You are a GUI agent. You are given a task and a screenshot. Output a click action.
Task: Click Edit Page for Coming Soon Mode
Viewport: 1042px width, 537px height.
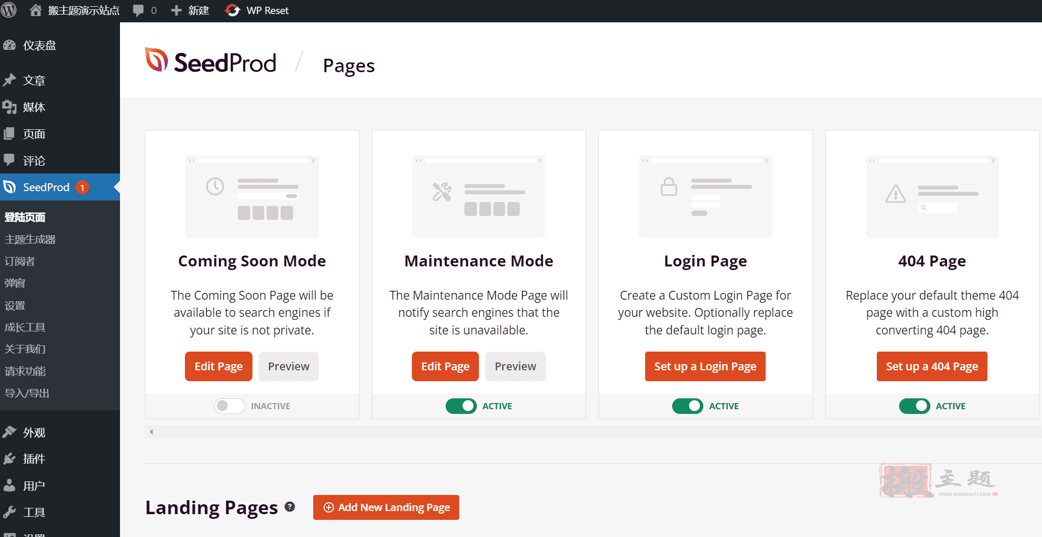pyautogui.click(x=219, y=366)
